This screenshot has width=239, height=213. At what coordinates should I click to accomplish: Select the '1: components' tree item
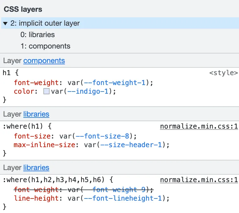(x=46, y=46)
